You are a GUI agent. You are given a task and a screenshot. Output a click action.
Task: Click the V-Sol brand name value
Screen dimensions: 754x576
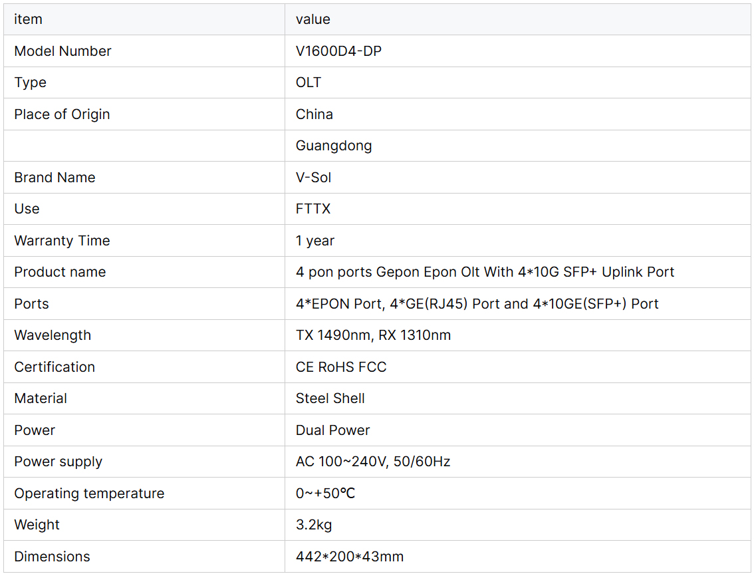[314, 178]
